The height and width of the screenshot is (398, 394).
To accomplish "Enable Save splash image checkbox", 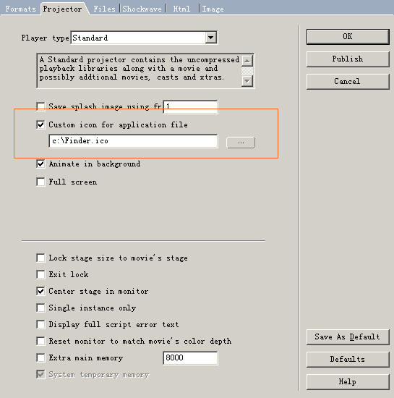I will [x=40, y=106].
